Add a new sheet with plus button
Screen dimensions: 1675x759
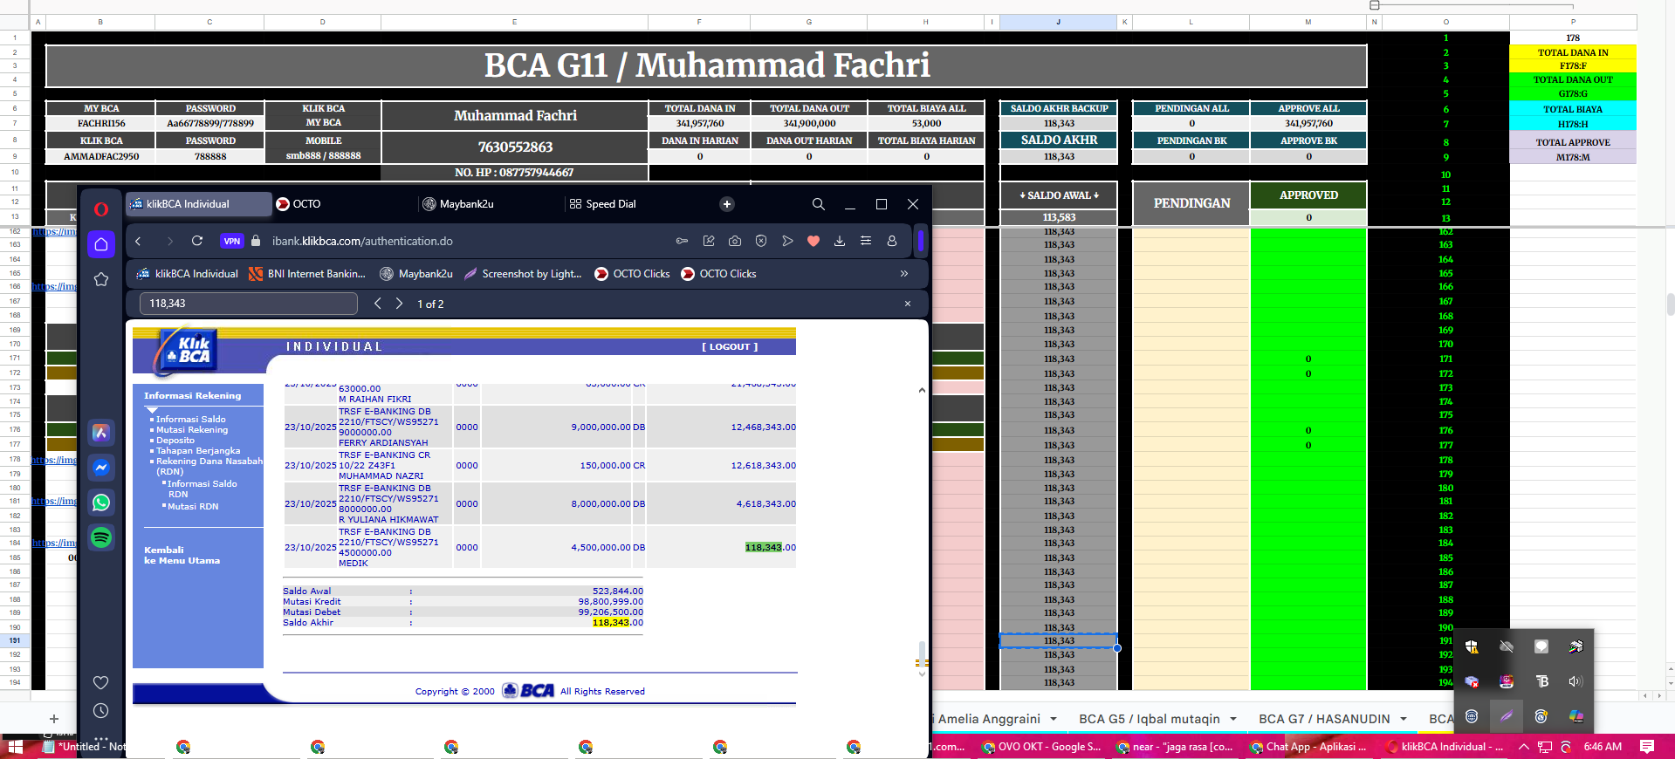[54, 719]
